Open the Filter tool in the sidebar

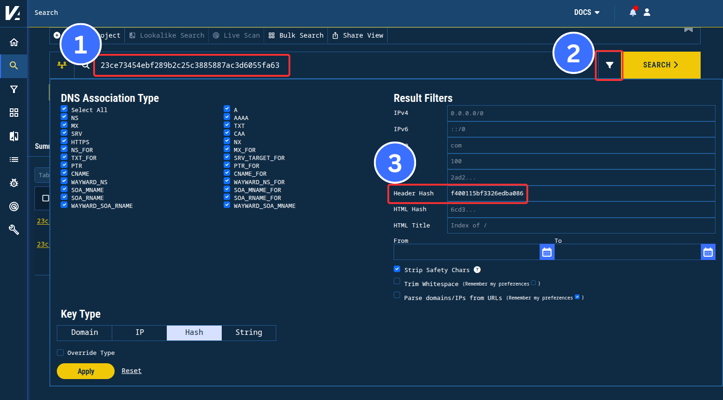click(14, 89)
